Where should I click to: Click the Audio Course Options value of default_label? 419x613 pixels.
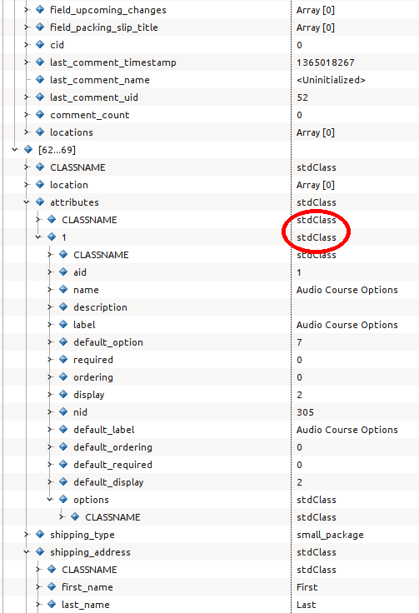[347, 430]
